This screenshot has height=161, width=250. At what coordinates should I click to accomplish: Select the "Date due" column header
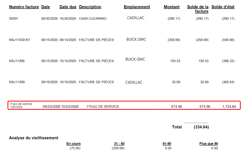point(68,7)
